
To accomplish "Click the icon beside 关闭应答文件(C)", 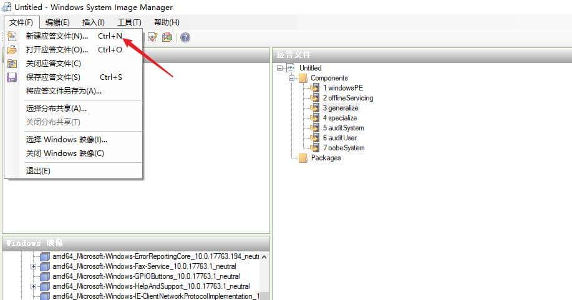I will pos(12,64).
